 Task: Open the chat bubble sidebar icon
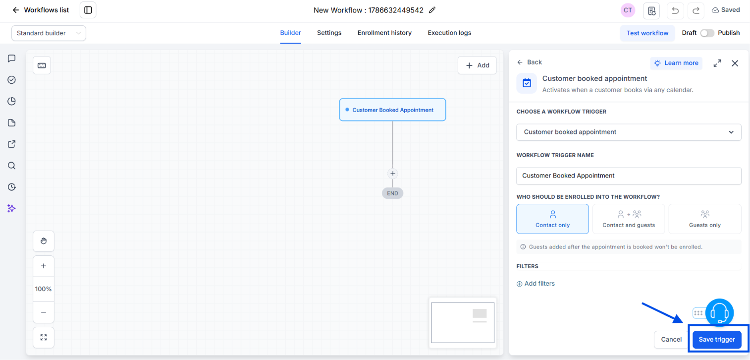tap(12, 59)
